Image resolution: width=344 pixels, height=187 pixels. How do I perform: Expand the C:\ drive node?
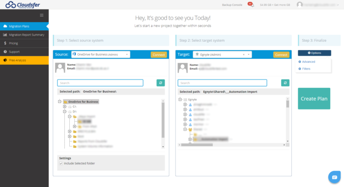pos(64,107)
